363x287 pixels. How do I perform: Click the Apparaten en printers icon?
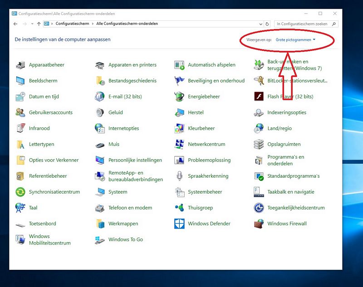tap(100, 65)
